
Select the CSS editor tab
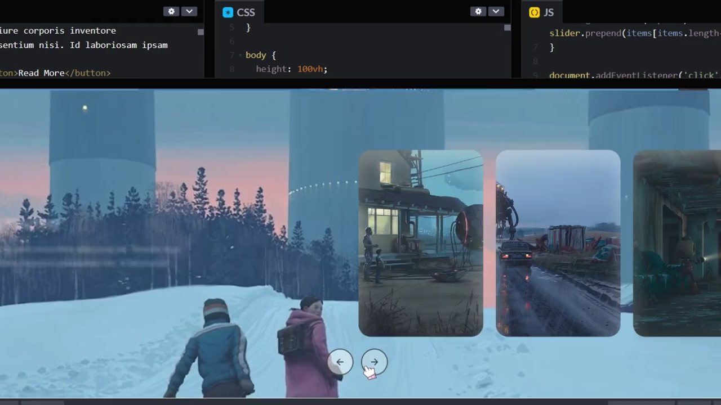coord(239,12)
